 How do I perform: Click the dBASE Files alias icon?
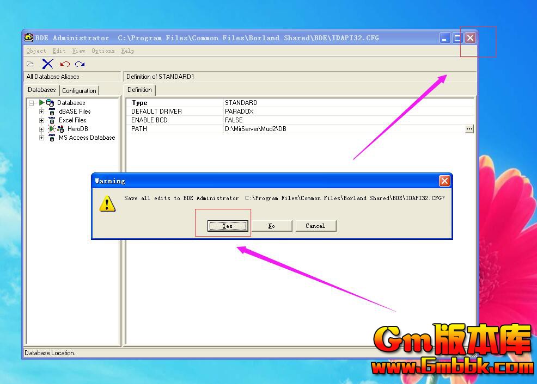52,112
